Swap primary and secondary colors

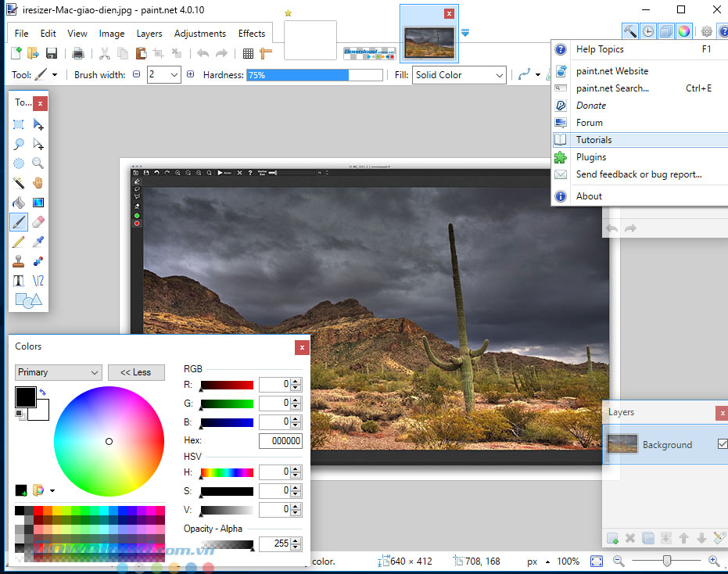(43, 392)
